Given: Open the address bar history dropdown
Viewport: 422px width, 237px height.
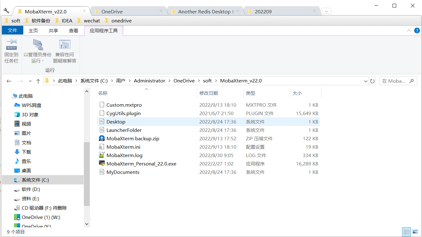Looking at the screenshot, I should 366,81.
